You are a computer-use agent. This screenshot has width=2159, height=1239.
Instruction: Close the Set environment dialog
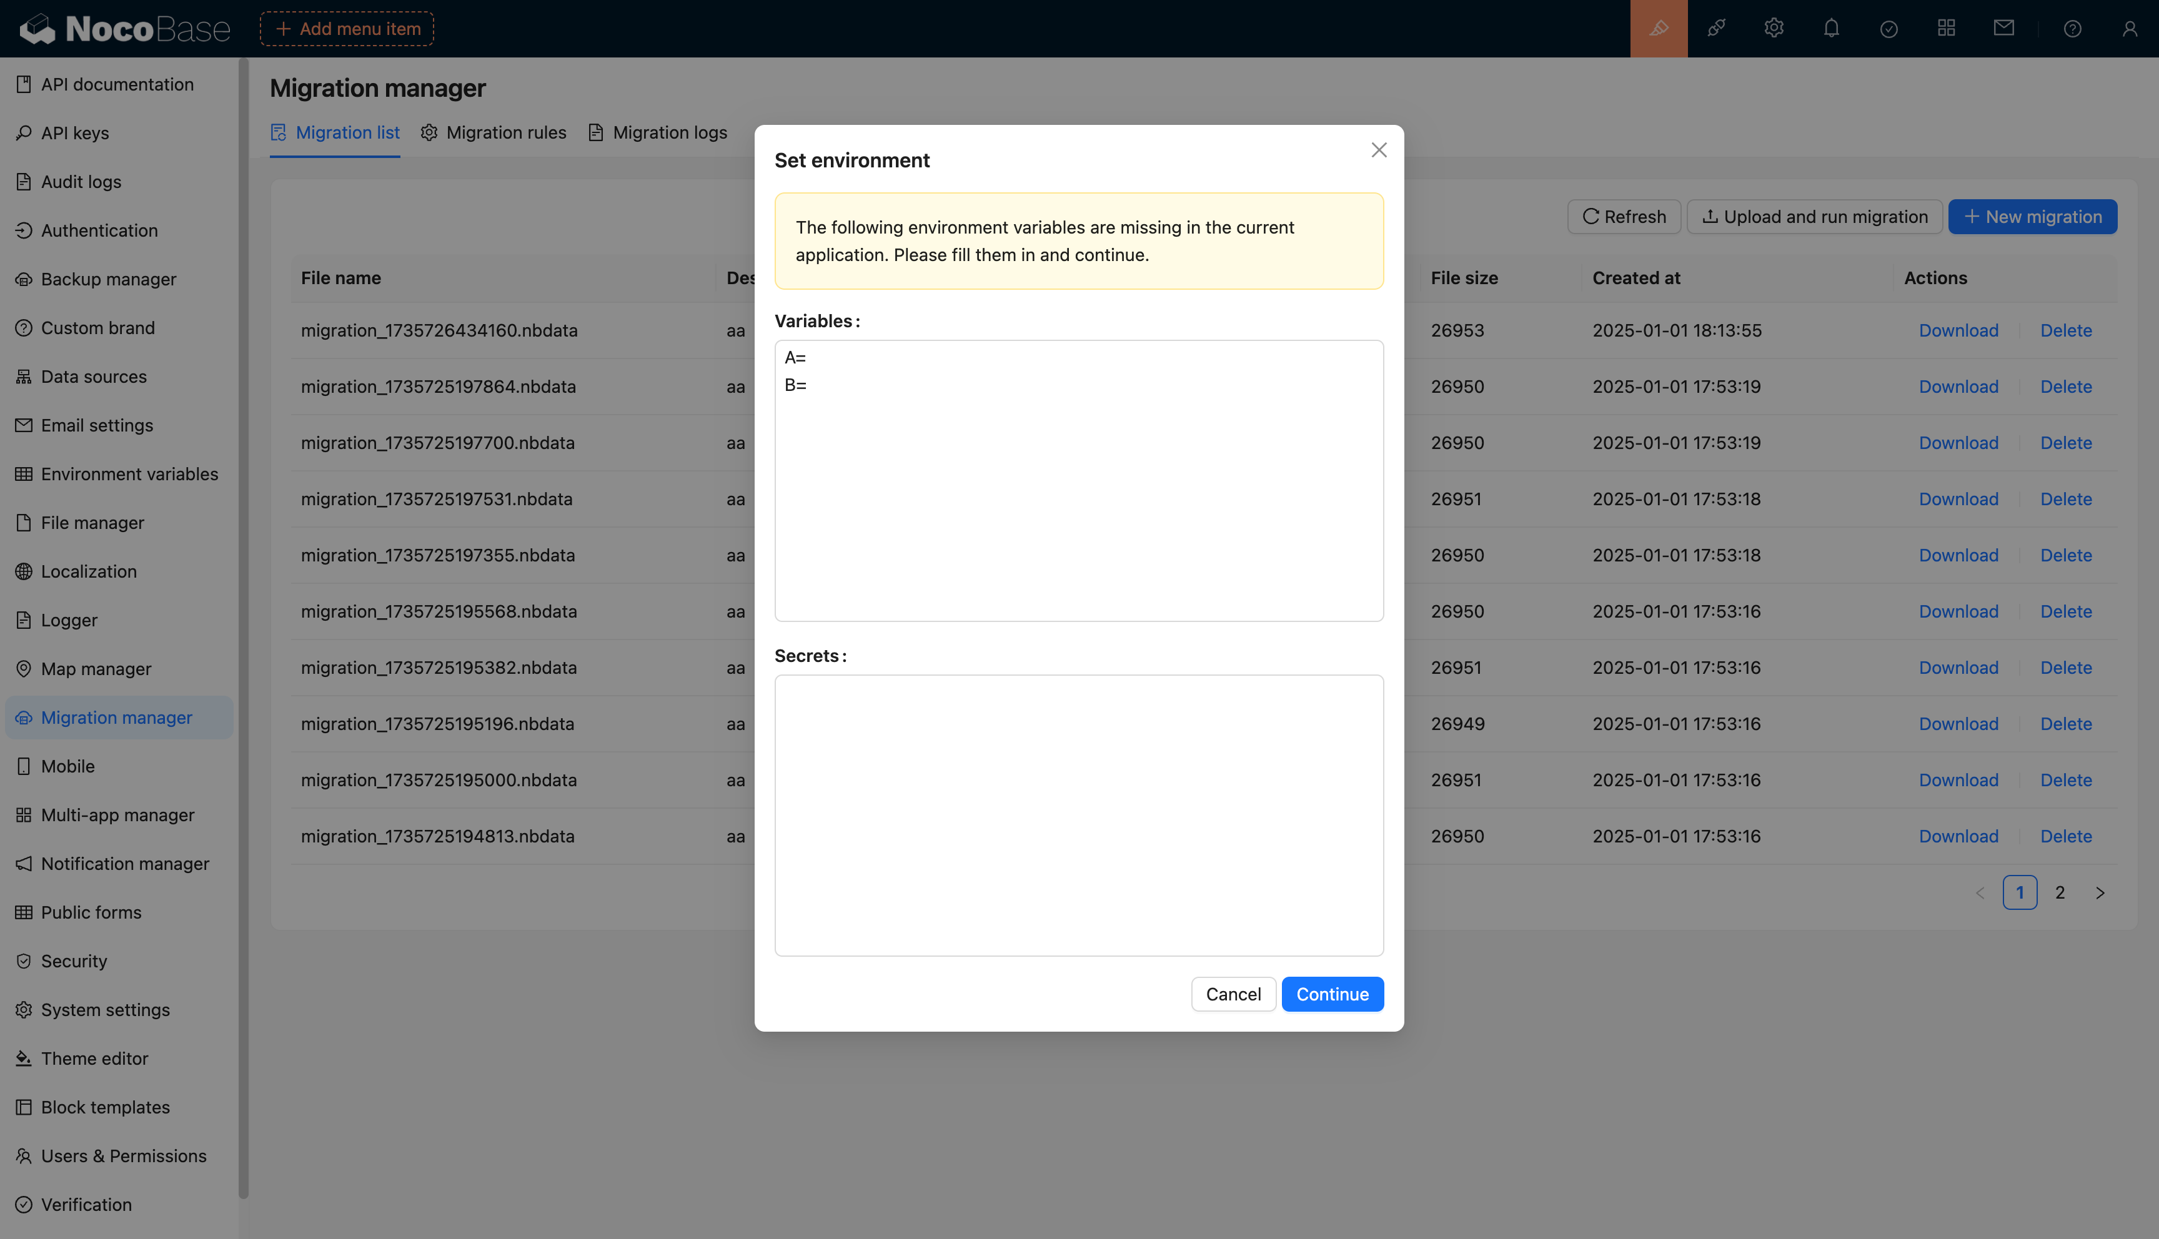click(1379, 150)
